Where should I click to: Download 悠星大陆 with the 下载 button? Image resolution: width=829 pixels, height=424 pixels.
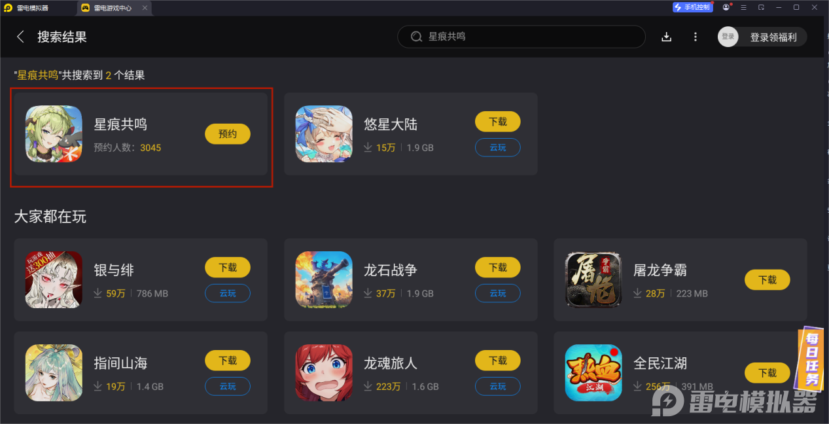pos(498,122)
